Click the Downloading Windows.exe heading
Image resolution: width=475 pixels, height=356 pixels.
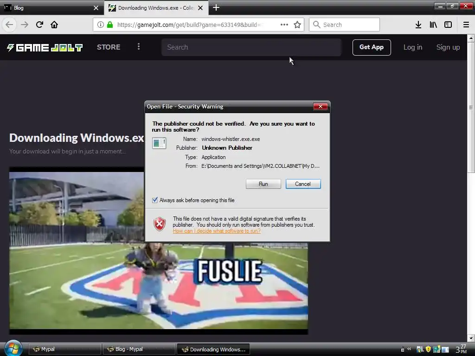pyautogui.click(x=77, y=138)
